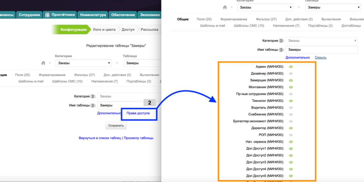Expand the Замеры table dropdown in right panel

pyautogui.click(x=333, y=7)
